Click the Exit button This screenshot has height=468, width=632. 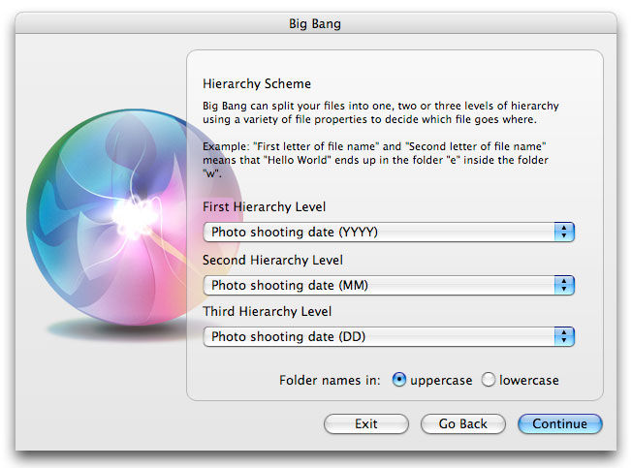(366, 423)
